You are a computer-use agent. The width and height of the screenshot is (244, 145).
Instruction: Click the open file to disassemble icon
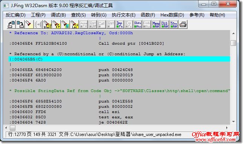point(11,24)
